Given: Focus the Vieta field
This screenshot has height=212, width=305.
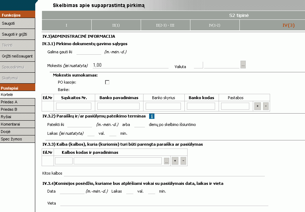Looking at the screenshot, I should tap(164, 203).
